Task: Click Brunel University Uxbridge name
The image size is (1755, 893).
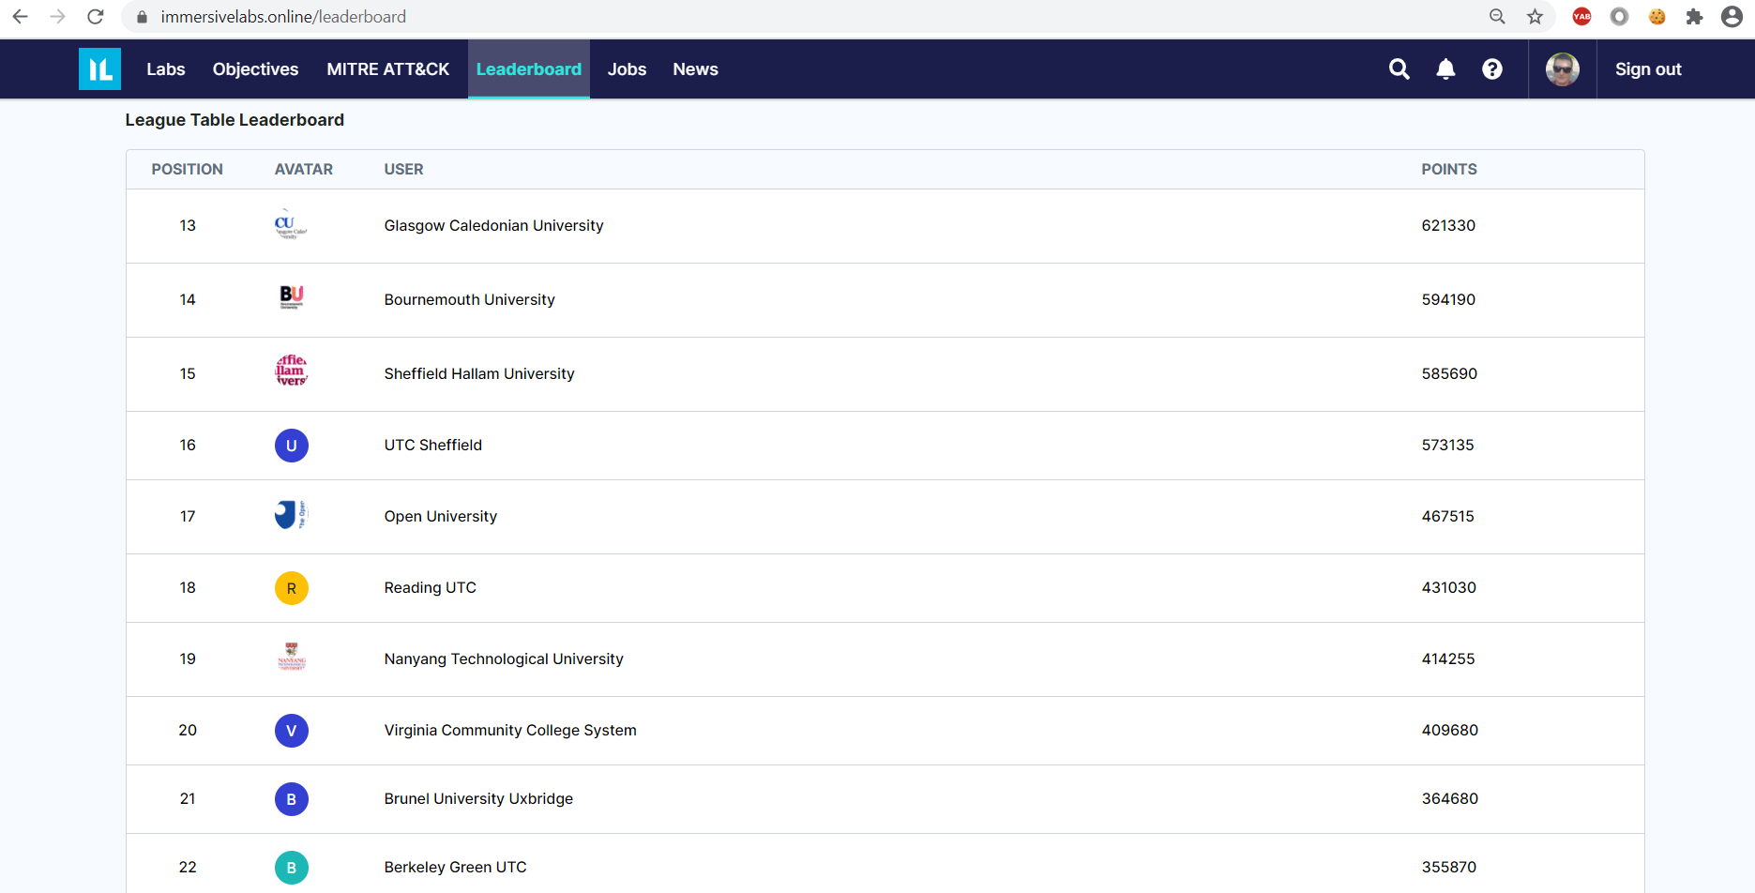Action: click(x=478, y=798)
